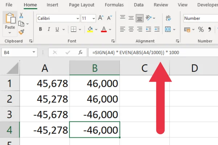
Task: Center text horizontally
Action: [x=131, y=29]
